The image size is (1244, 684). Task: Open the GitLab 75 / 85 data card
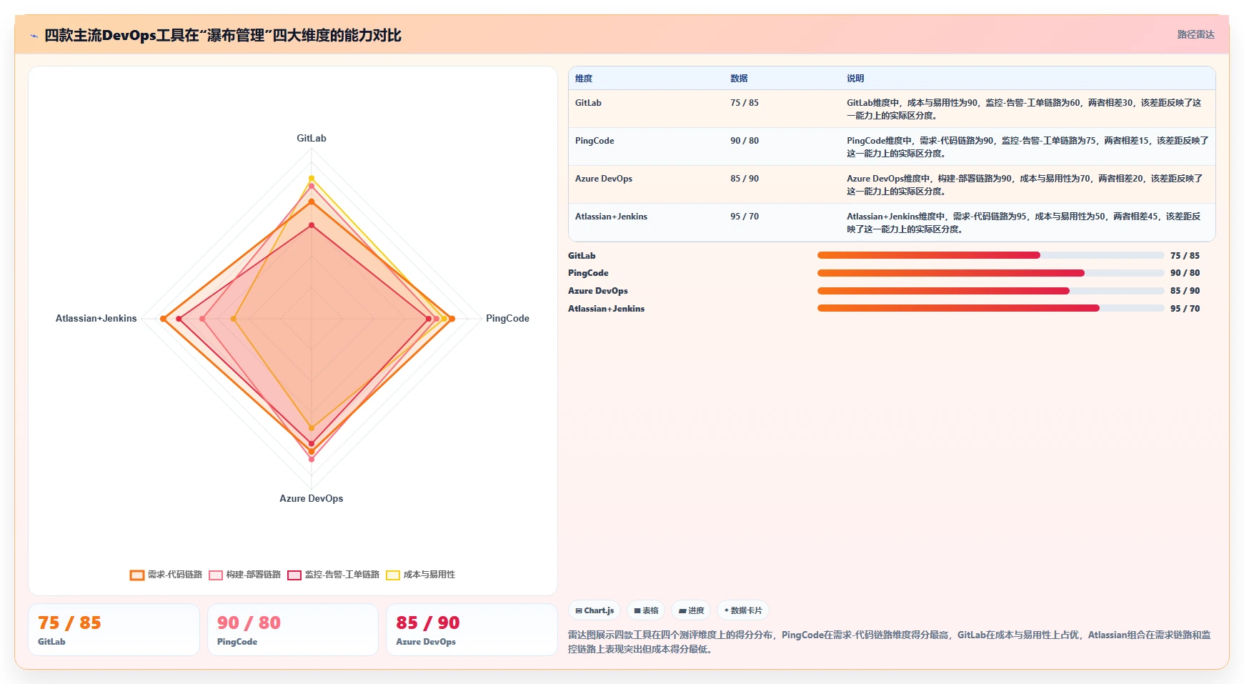(114, 630)
